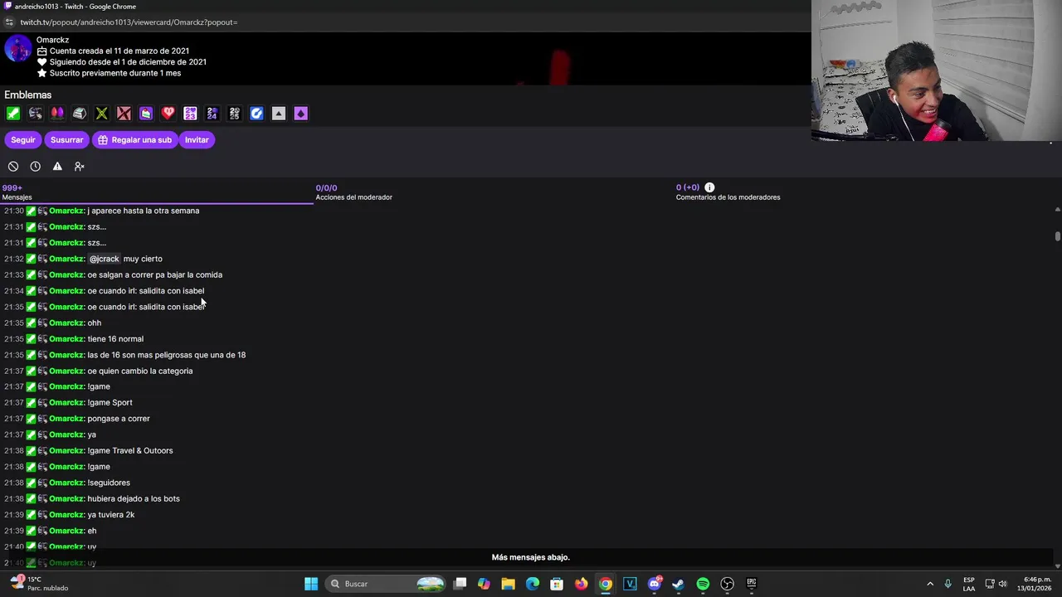Click message 'oe salgan a correr pa bajar la comida'
This screenshot has width=1062, height=597.
(154, 275)
